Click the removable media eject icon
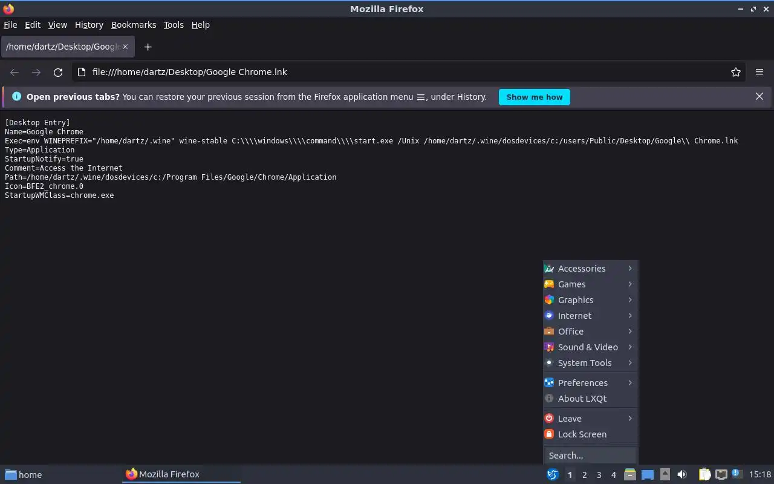Screen dimensions: 774x484 [665, 474]
